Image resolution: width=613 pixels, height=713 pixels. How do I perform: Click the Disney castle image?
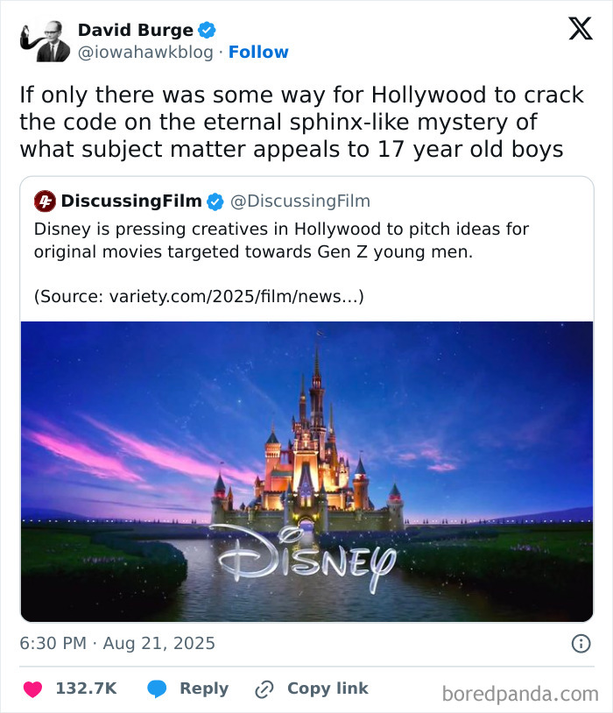[x=306, y=464]
